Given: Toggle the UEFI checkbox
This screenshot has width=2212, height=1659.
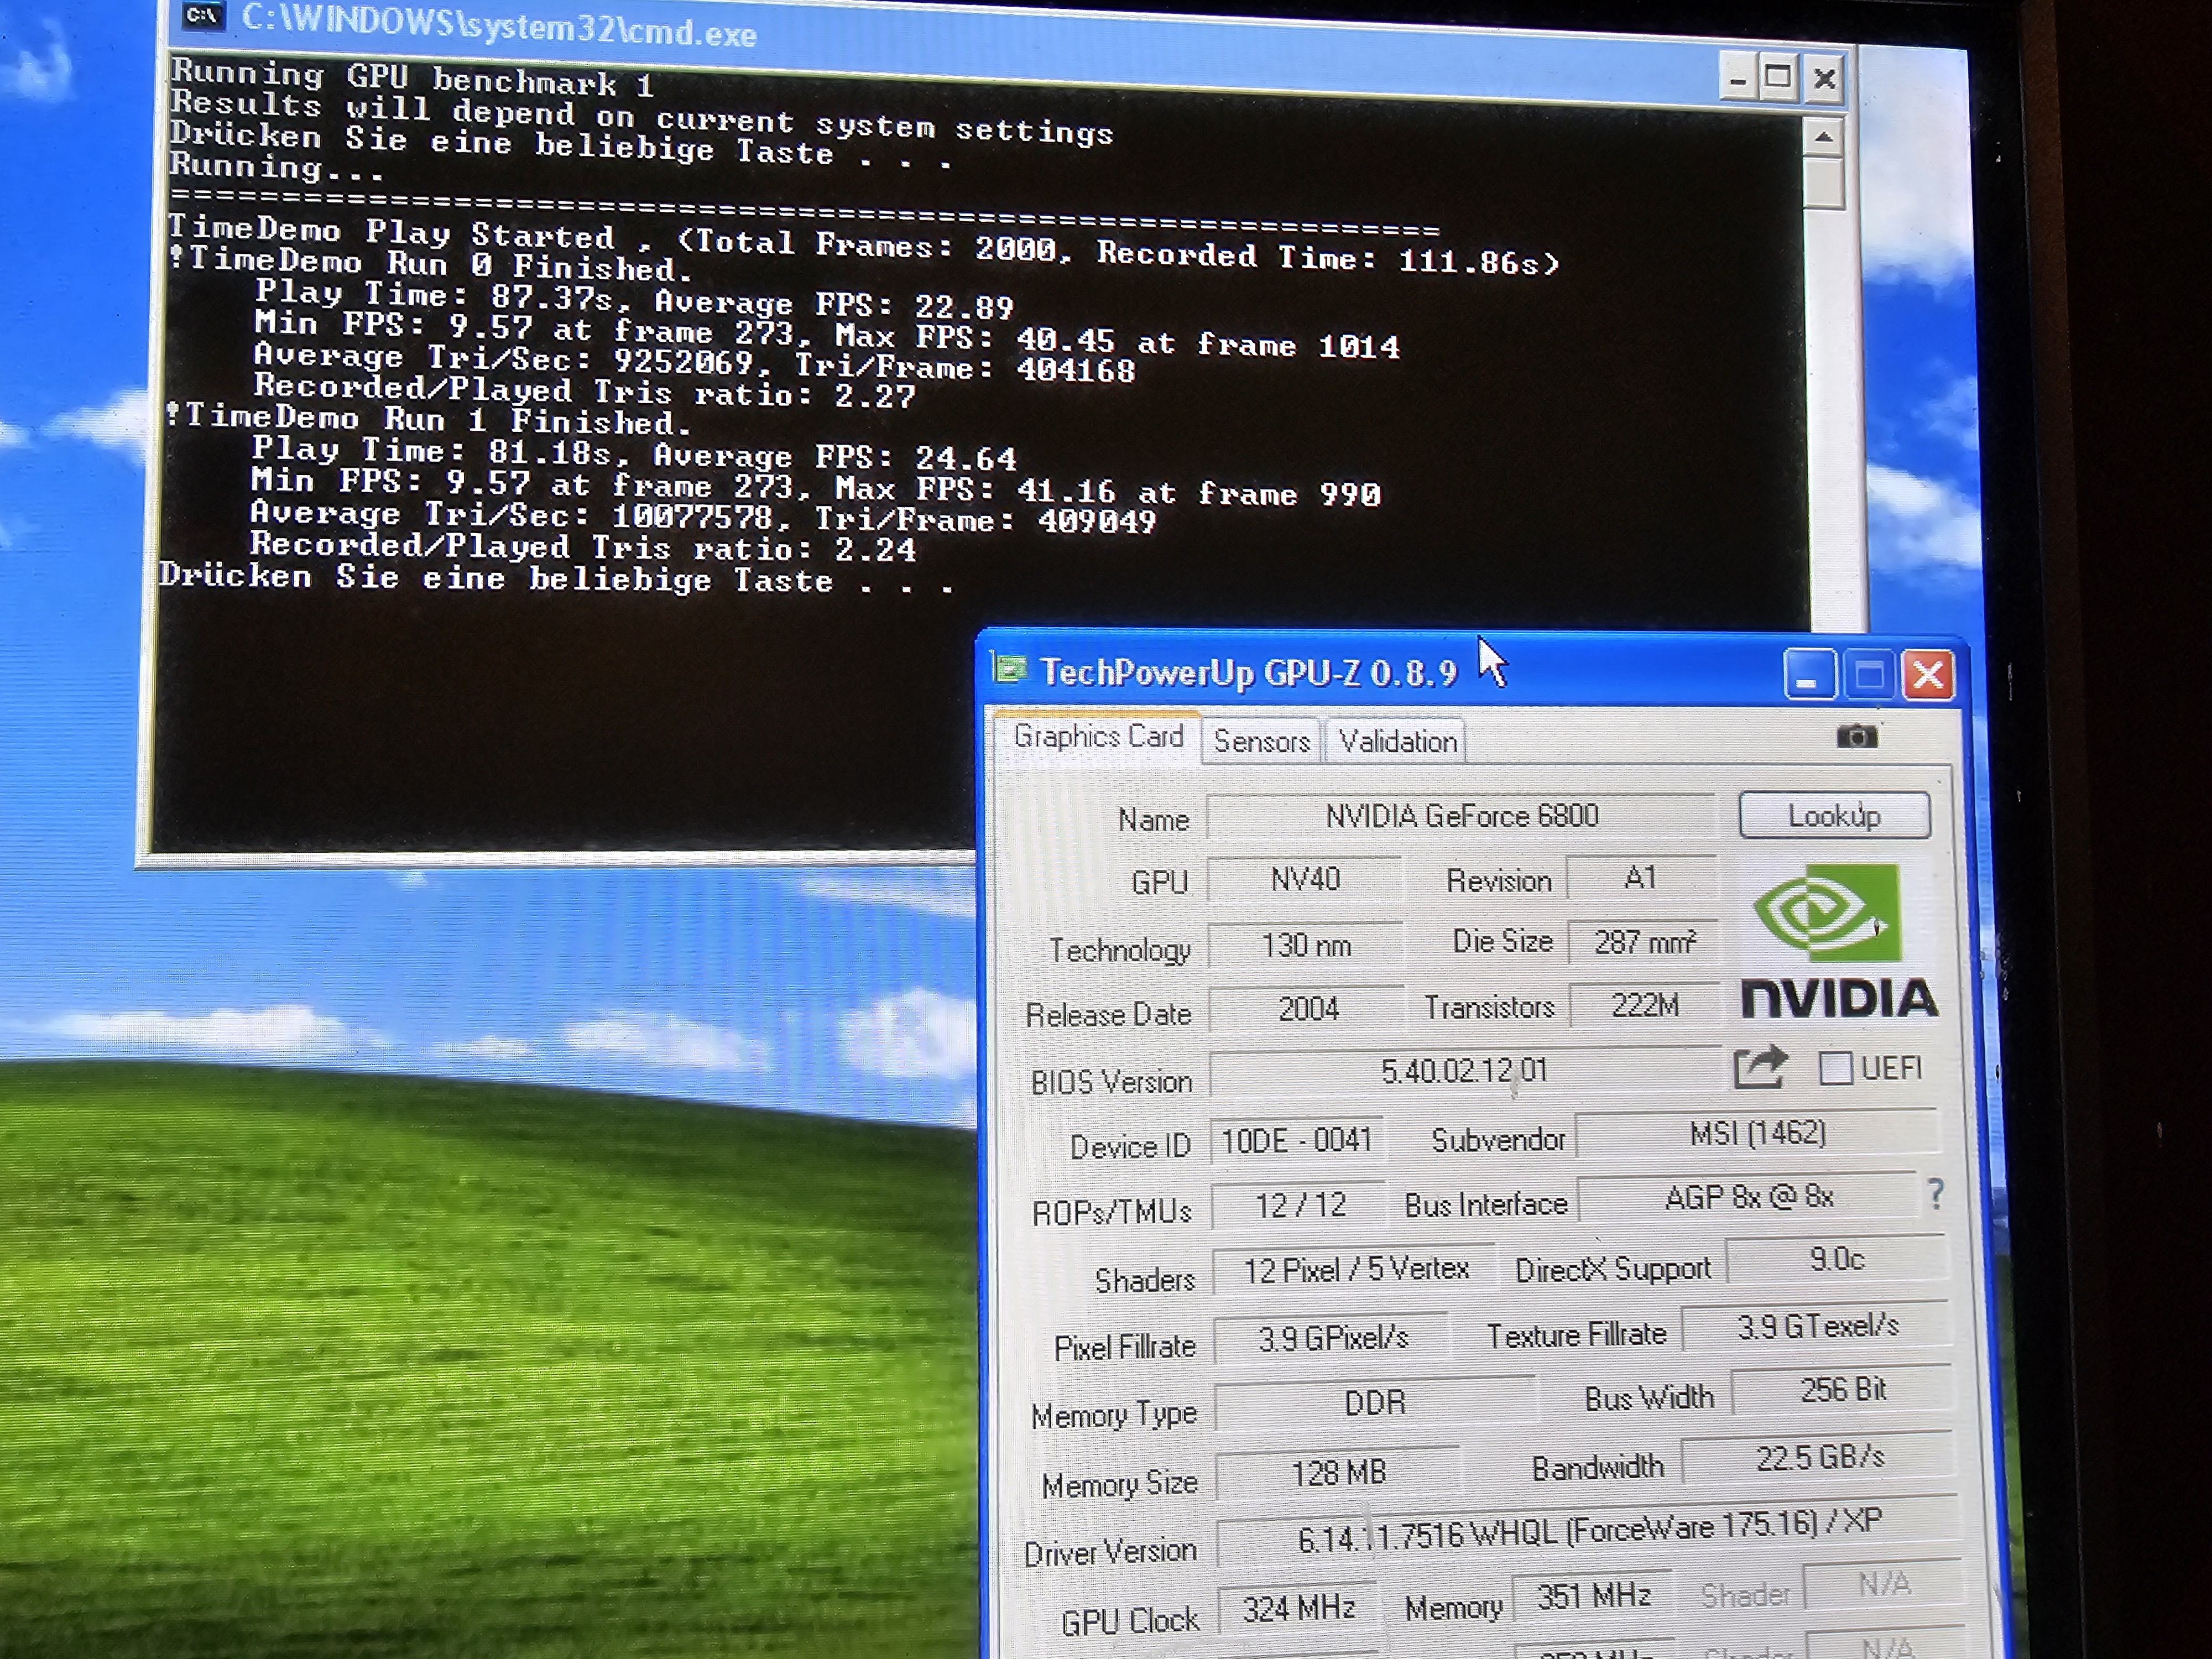Looking at the screenshot, I should tap(1835, 1067).
